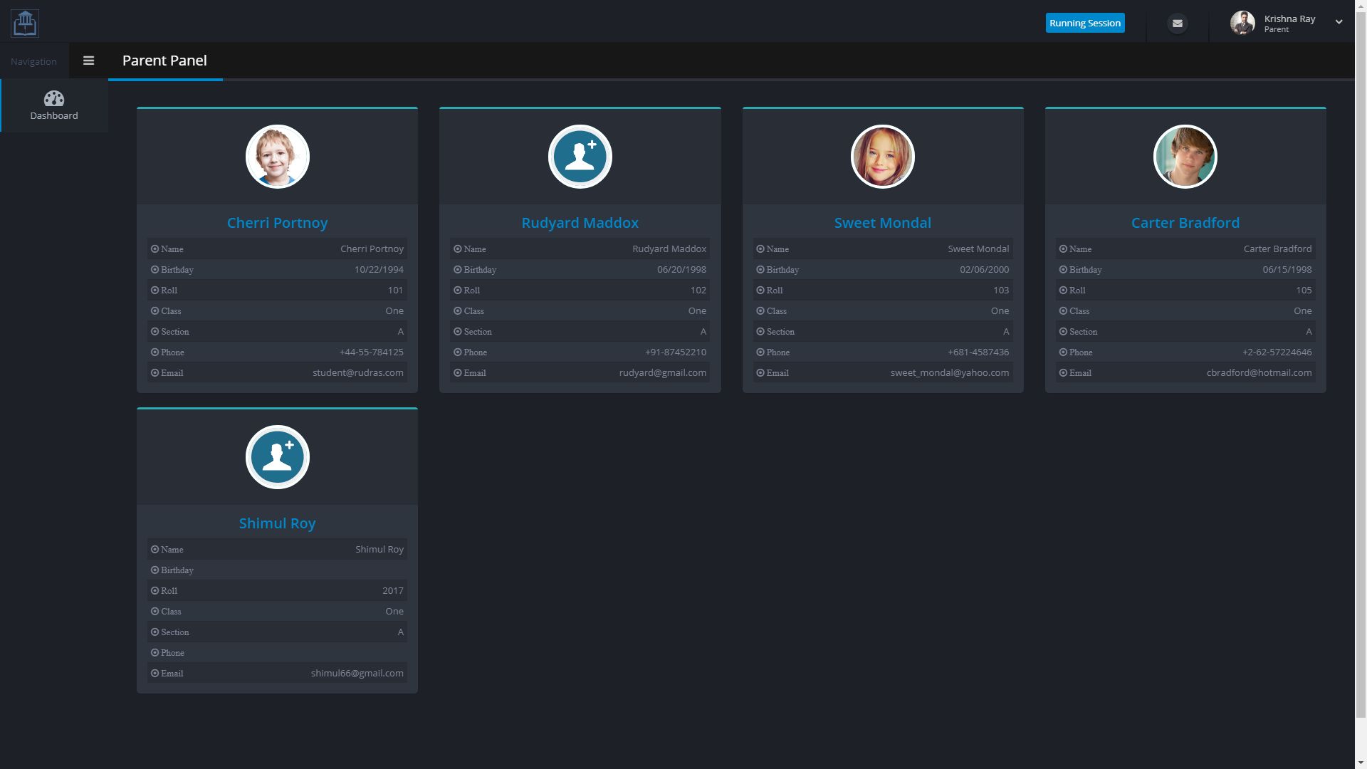Click Rudyard Maddox's placeholder avatar icon

(x=580, y=157)
